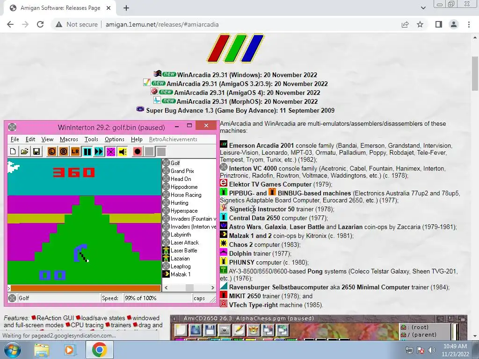
Task: Reload the page with Chrome refresh button
Action: (x=40, y=24)
